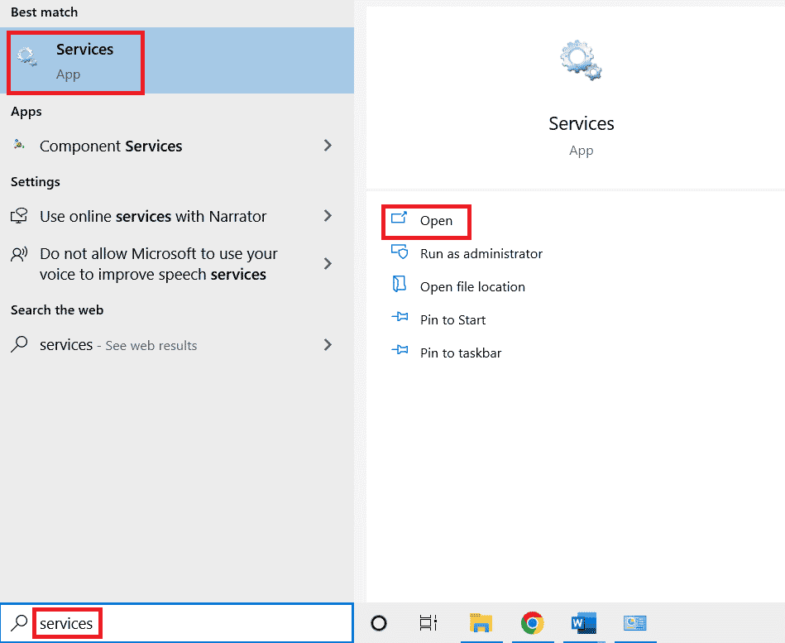Click the Narrator settings icon
785x643 pixels.
(x=19, y=216)
